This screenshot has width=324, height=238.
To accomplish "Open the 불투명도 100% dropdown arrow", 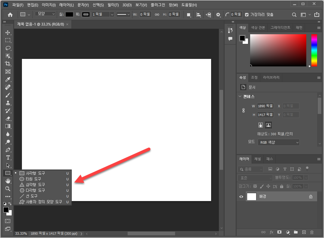I will pyautogui.click(x=306, y=178).
